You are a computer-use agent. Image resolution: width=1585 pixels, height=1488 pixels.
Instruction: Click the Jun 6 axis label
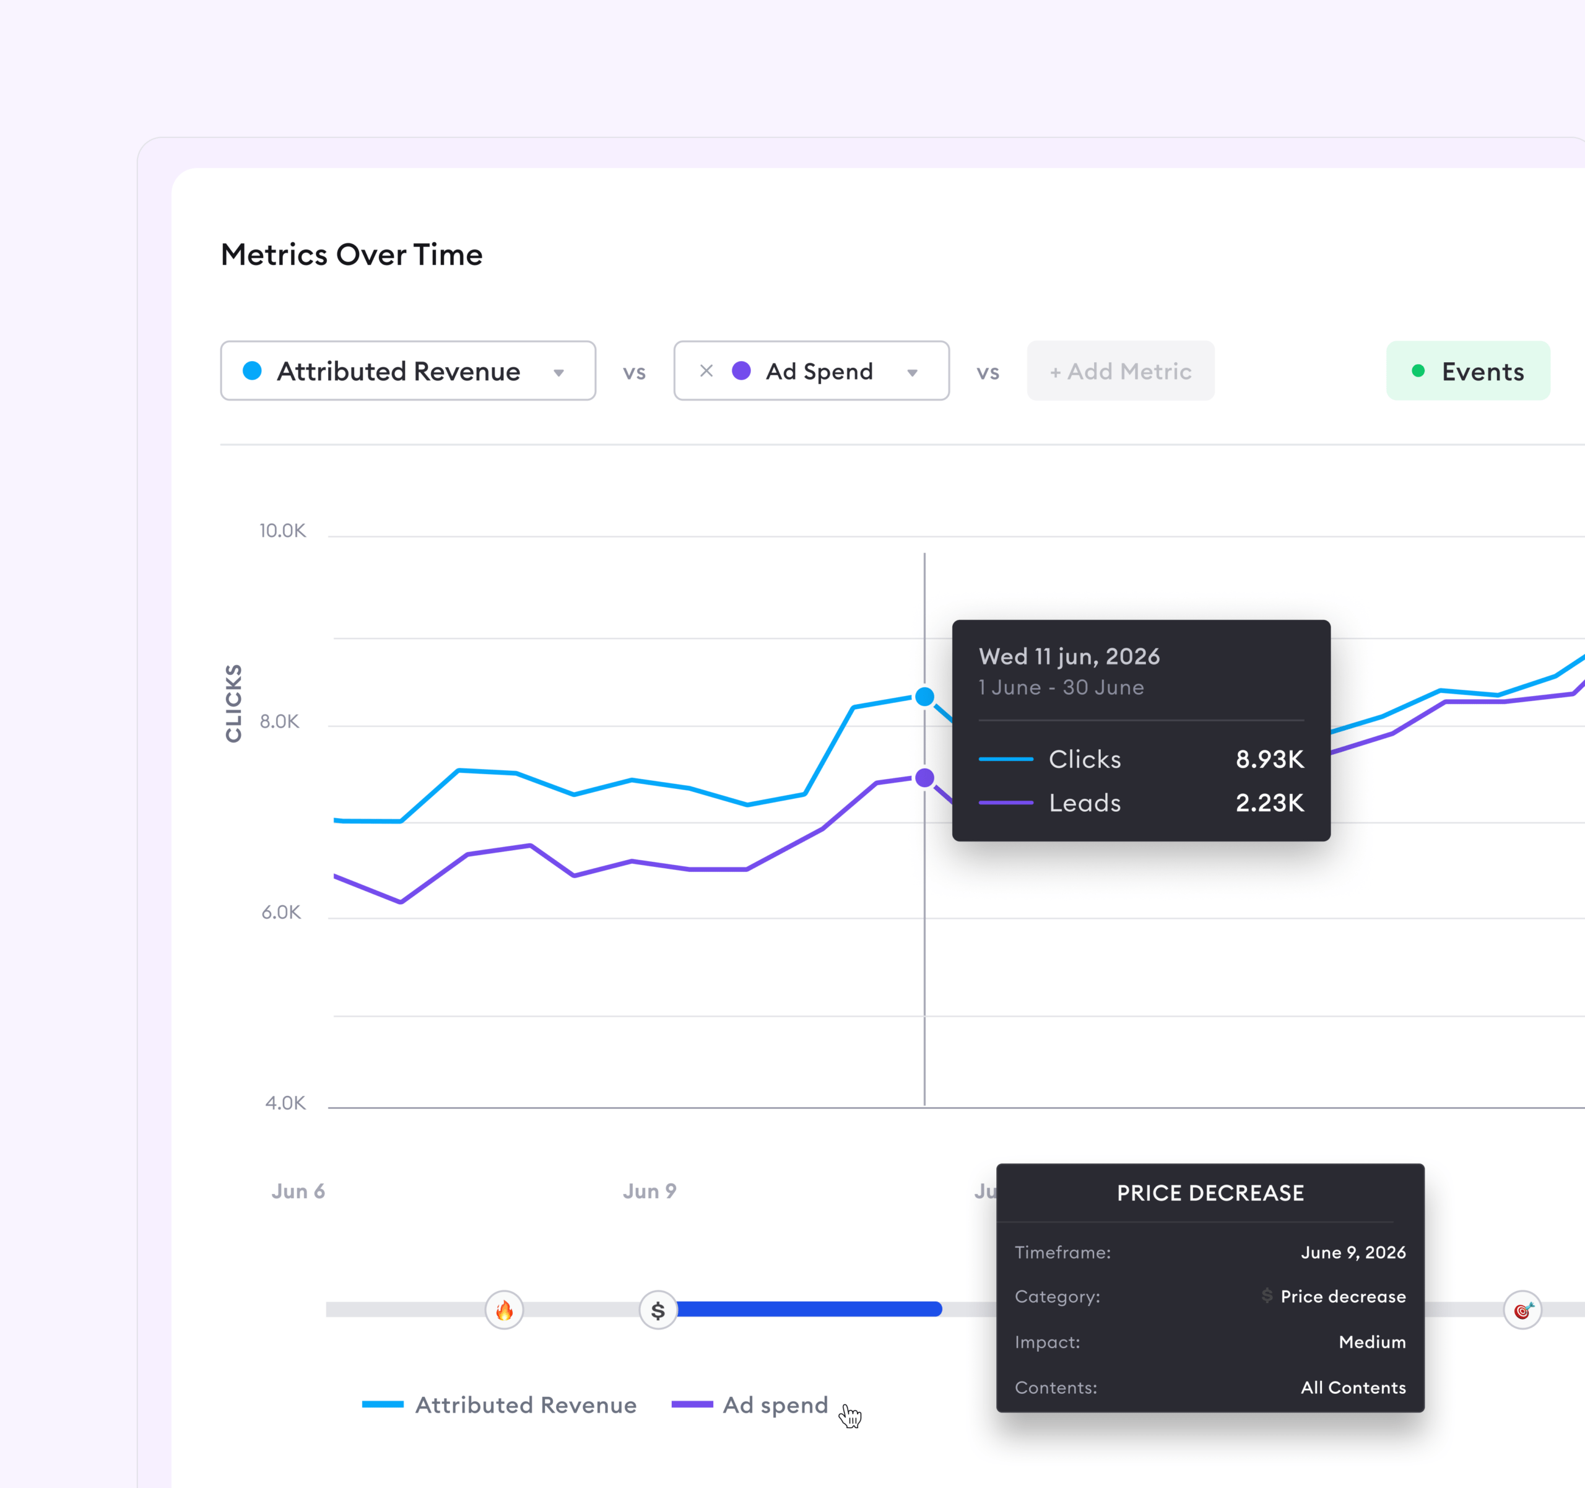298,1191
